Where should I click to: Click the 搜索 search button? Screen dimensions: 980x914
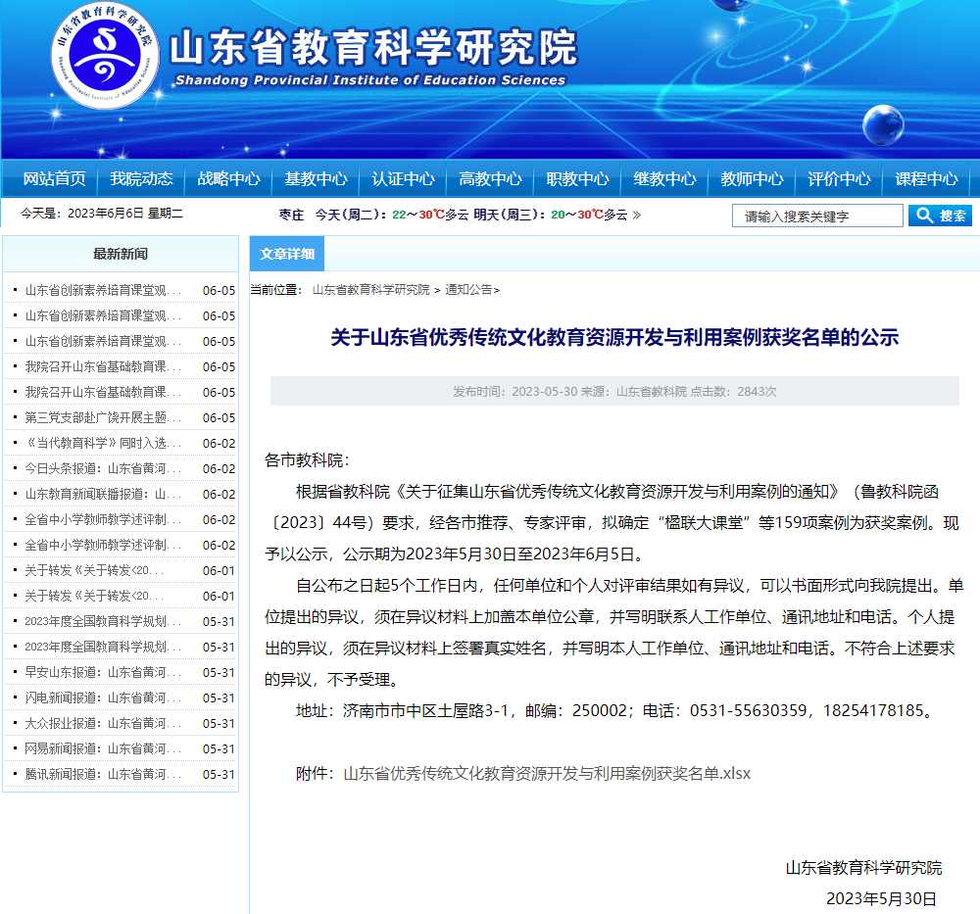(x=940, y=216)
